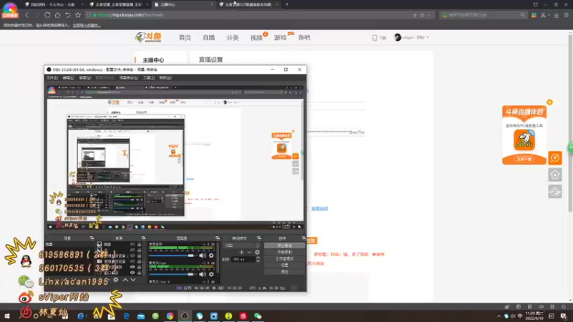Click 退出 button in OBS controls
This screenshot has height=322, width=573.
284,272
